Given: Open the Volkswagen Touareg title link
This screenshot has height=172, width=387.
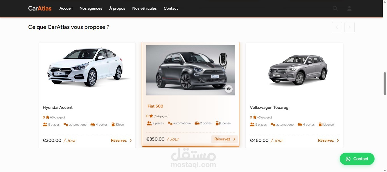Looking at the screenshot, I should coord(269,108).
